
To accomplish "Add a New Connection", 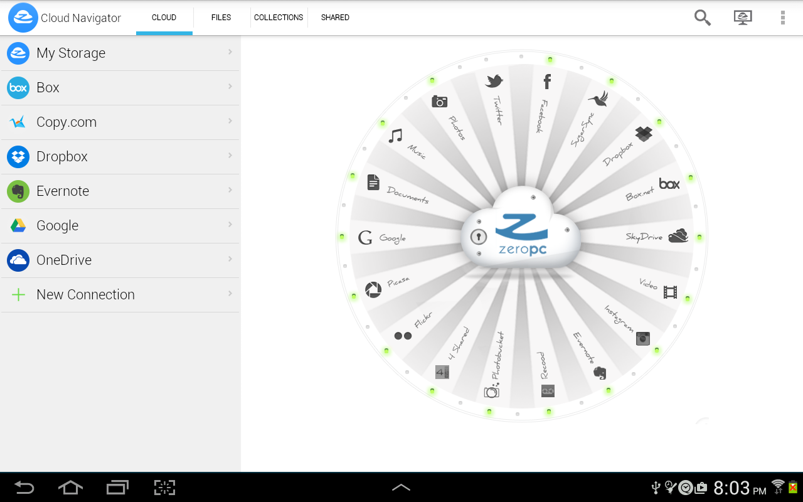I will [120, 295].
